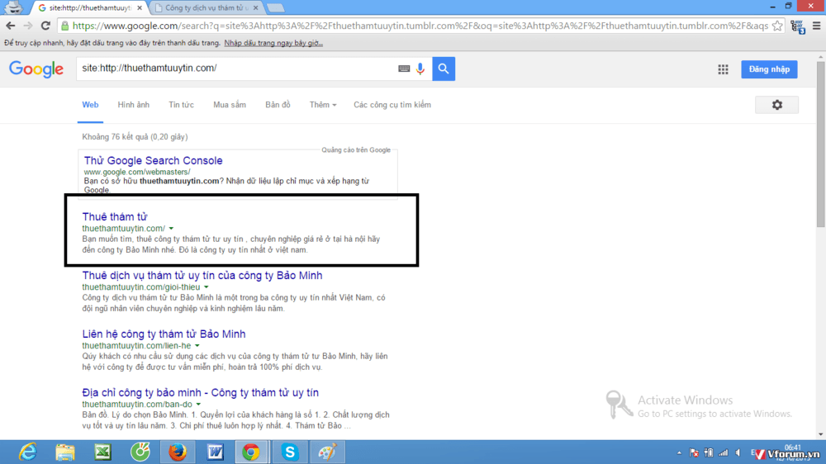Screen dimensions: 826x464
Task: Click the Đăng nhập sign-in button
Action: [769, 69]
